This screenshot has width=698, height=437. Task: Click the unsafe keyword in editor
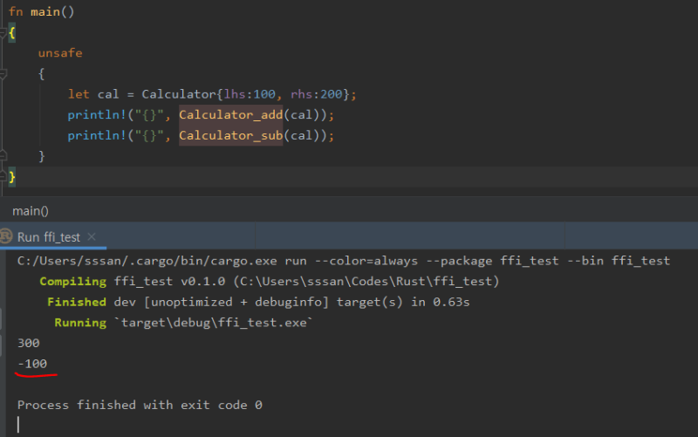(x=60, y=53)
